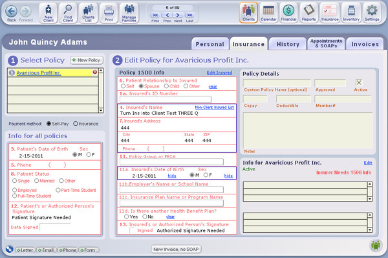The height and width of the screenshot is (258, 388).
Task: Open the Non-Client Insured List link
Action: (x=214, y=107)
